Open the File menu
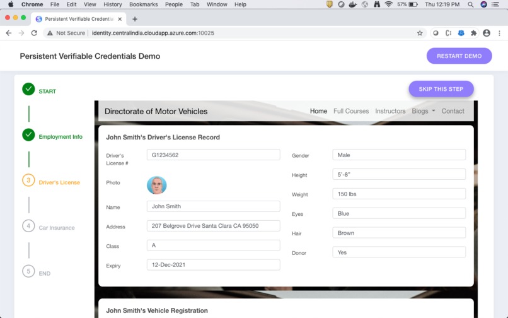Viewport: 508px width, 318px height. pyautogui.click(x=55, y=4)
